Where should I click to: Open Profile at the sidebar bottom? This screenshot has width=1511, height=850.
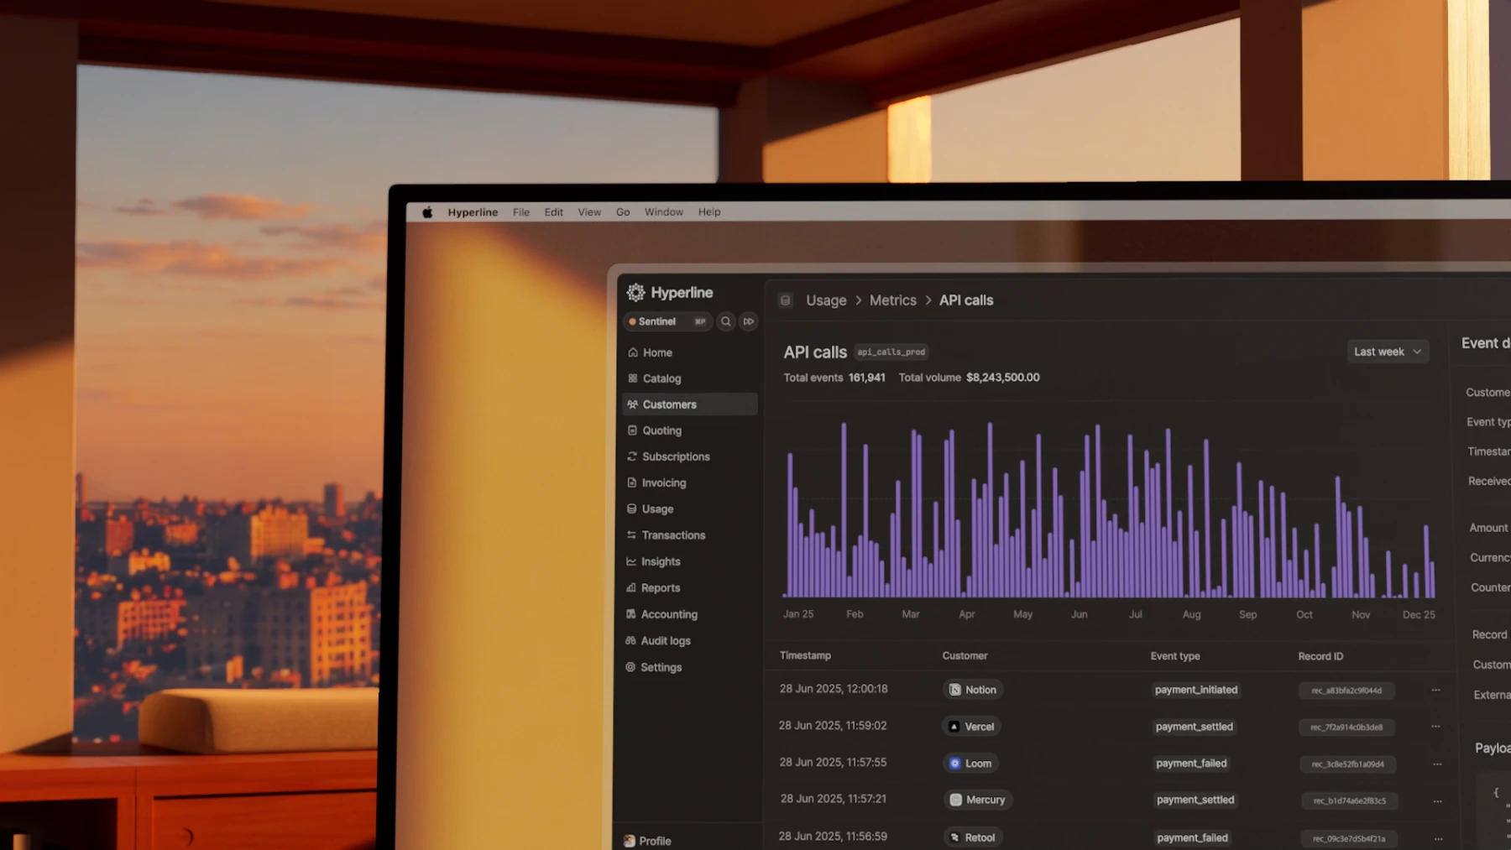(648, 841)
